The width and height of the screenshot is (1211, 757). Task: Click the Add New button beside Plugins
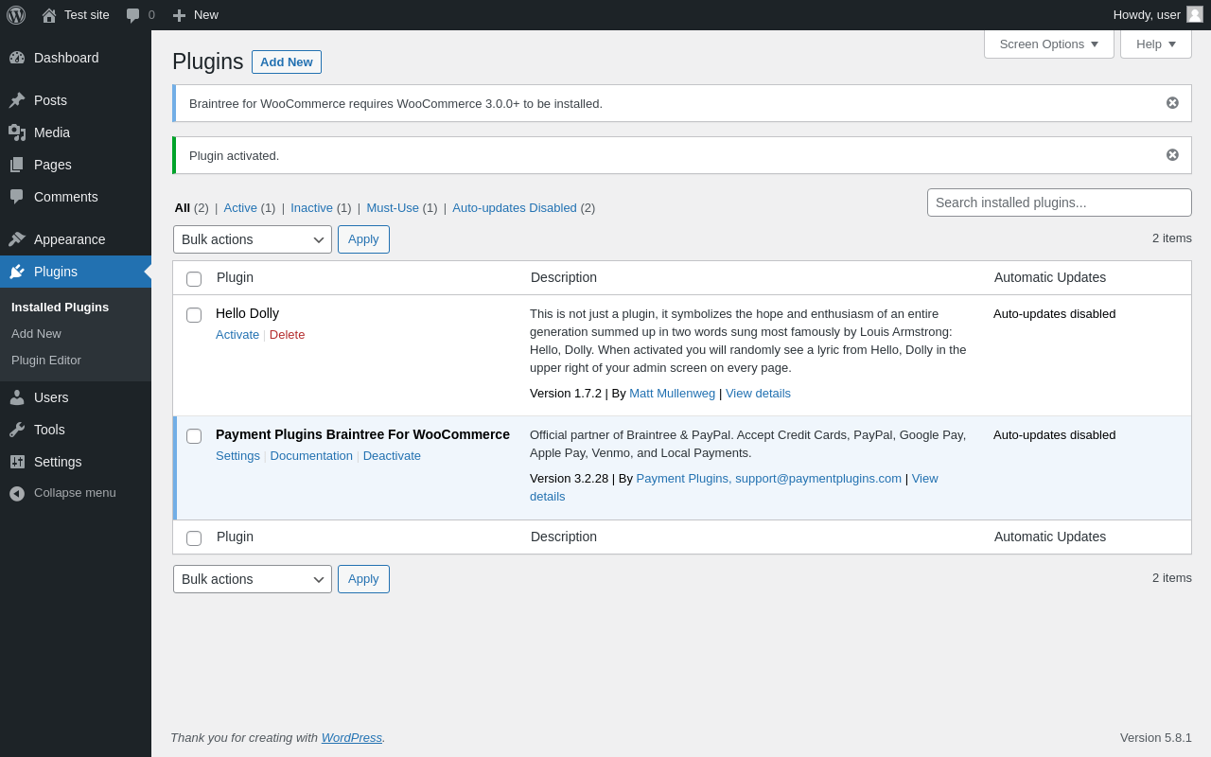pos(286,62)
